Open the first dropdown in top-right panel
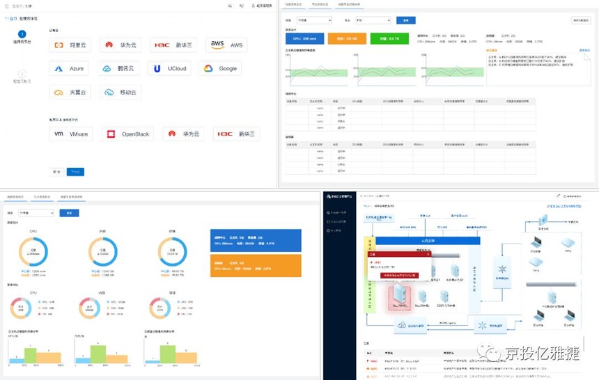The height and width of the screenshot is (380, 599). (313, 20)
